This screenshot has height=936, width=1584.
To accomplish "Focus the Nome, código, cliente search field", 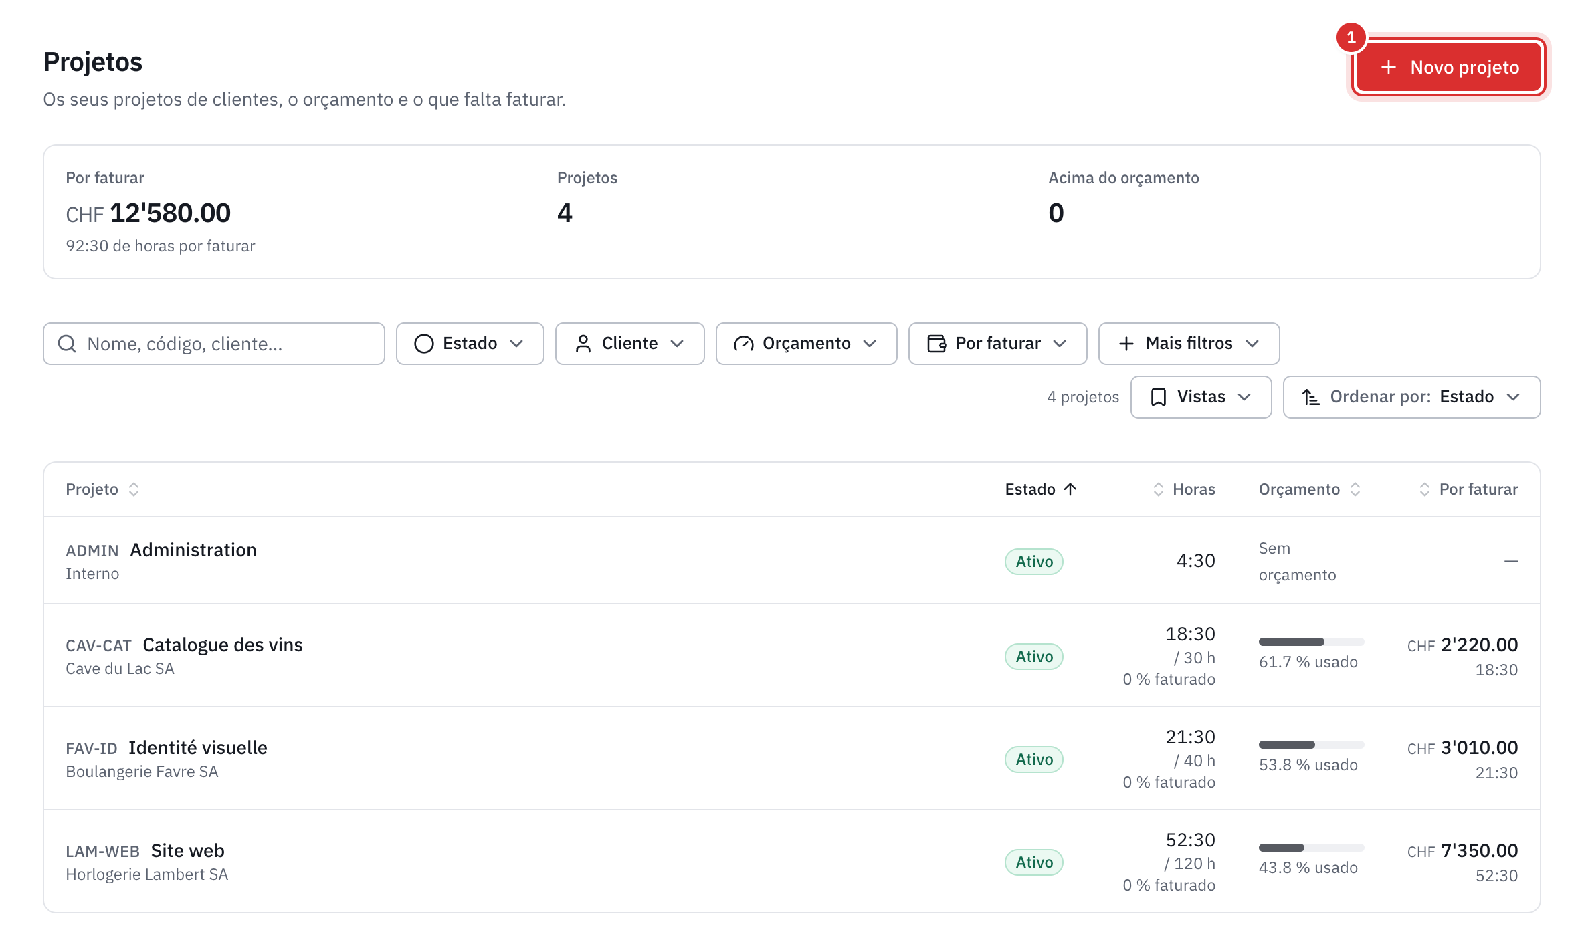I will point(214,344).
